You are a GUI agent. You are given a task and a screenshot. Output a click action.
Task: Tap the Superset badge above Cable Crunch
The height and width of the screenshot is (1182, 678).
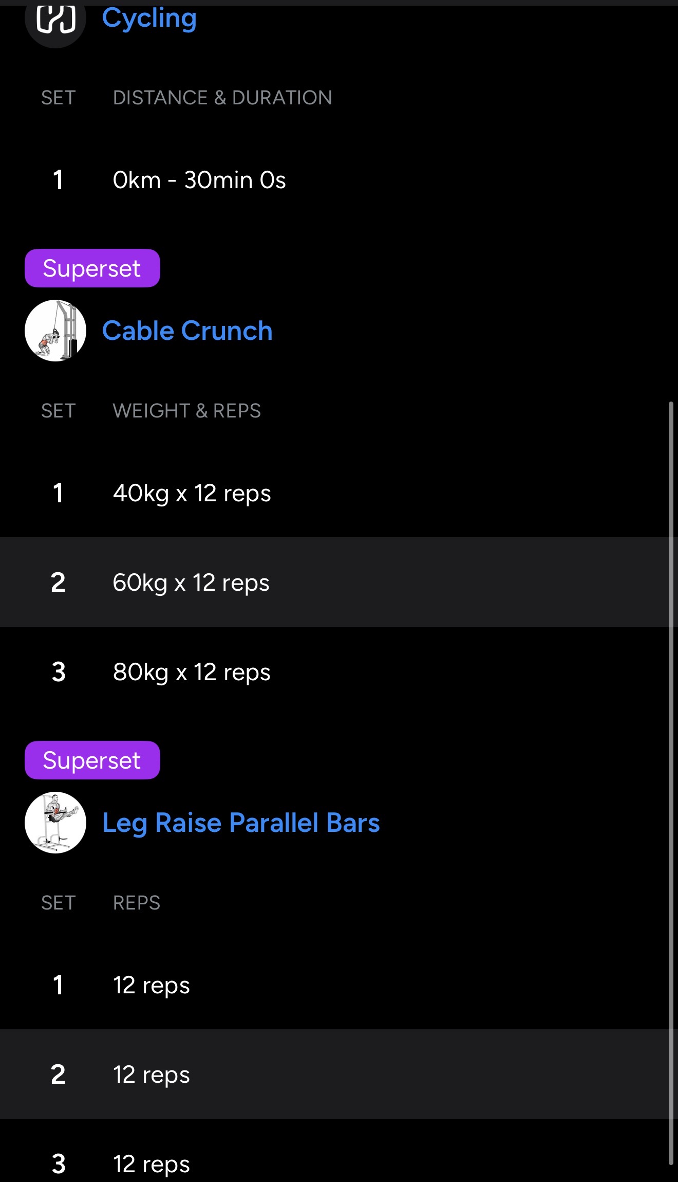[92, 268]
